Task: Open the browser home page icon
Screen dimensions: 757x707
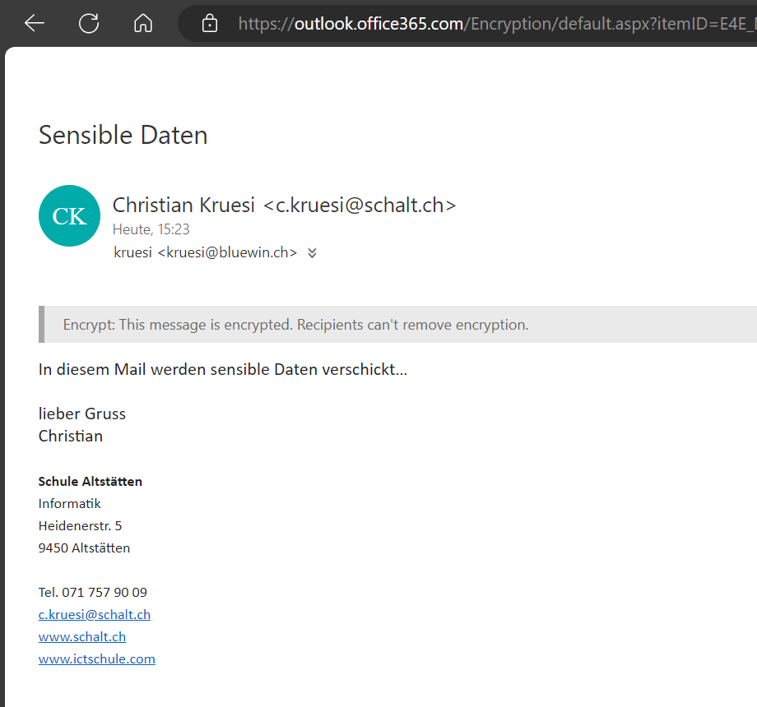Action: (143, 23)
